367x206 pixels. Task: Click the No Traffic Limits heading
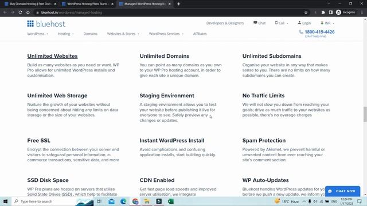[x=263, y=96]
